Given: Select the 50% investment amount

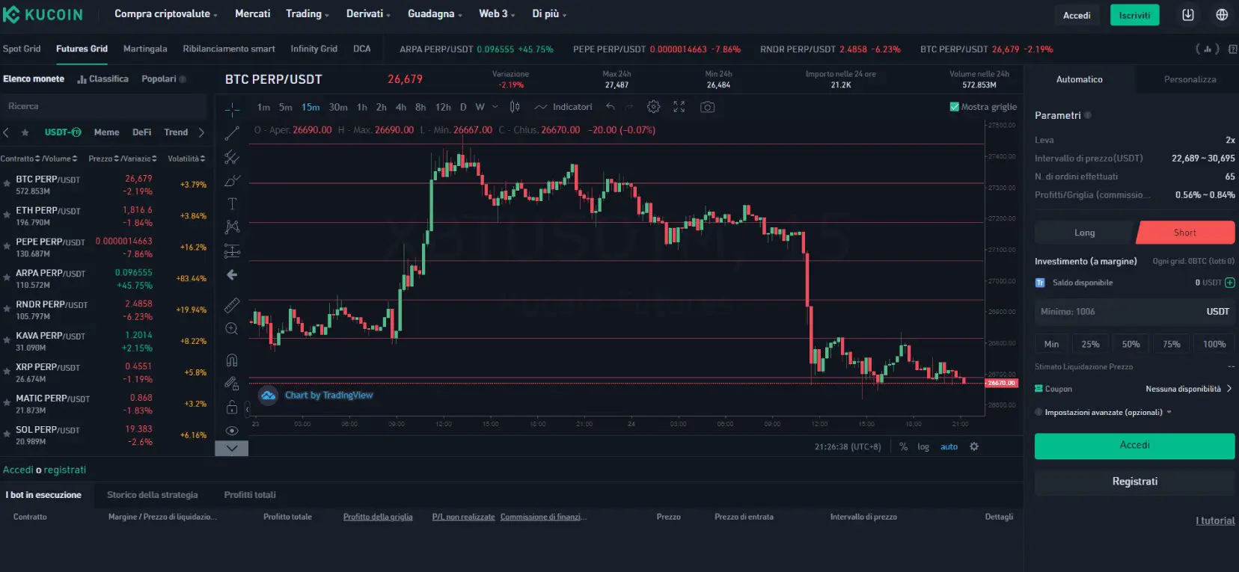Looking at the screenshot, I should click(x=1131, y=344).
